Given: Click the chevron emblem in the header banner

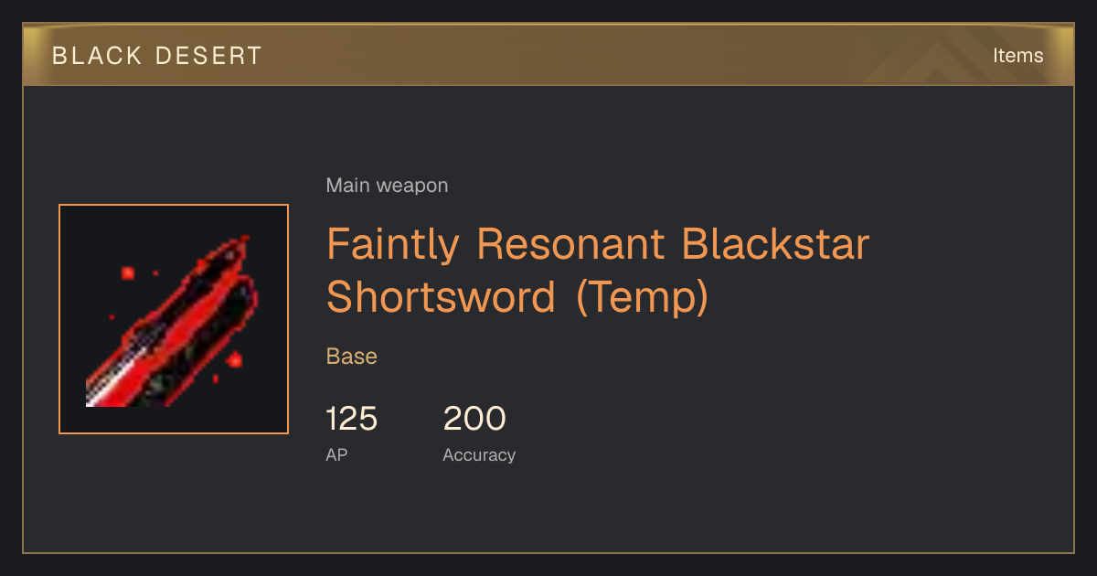Looking at the screenshot, I should coord(925,56).
